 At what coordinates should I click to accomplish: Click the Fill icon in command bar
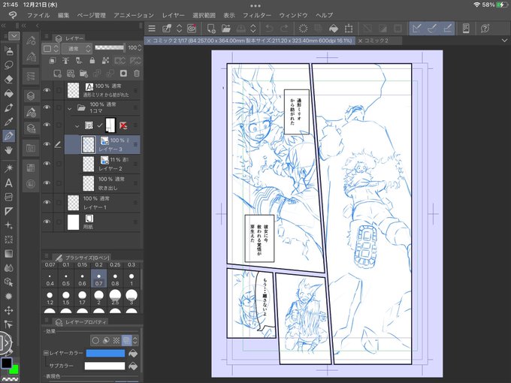click(x=334, y=29)
